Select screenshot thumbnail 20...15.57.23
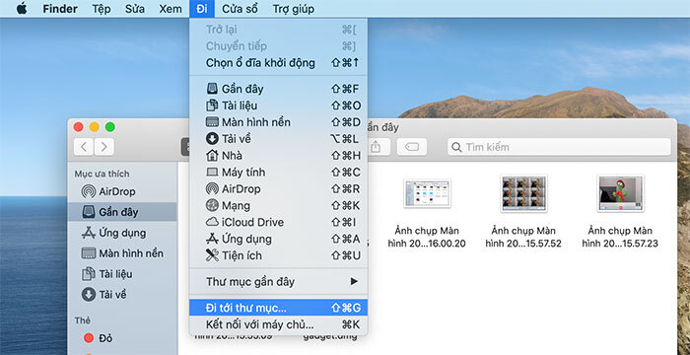This screenshot has height=355, width=690. (x=620, y=193)
